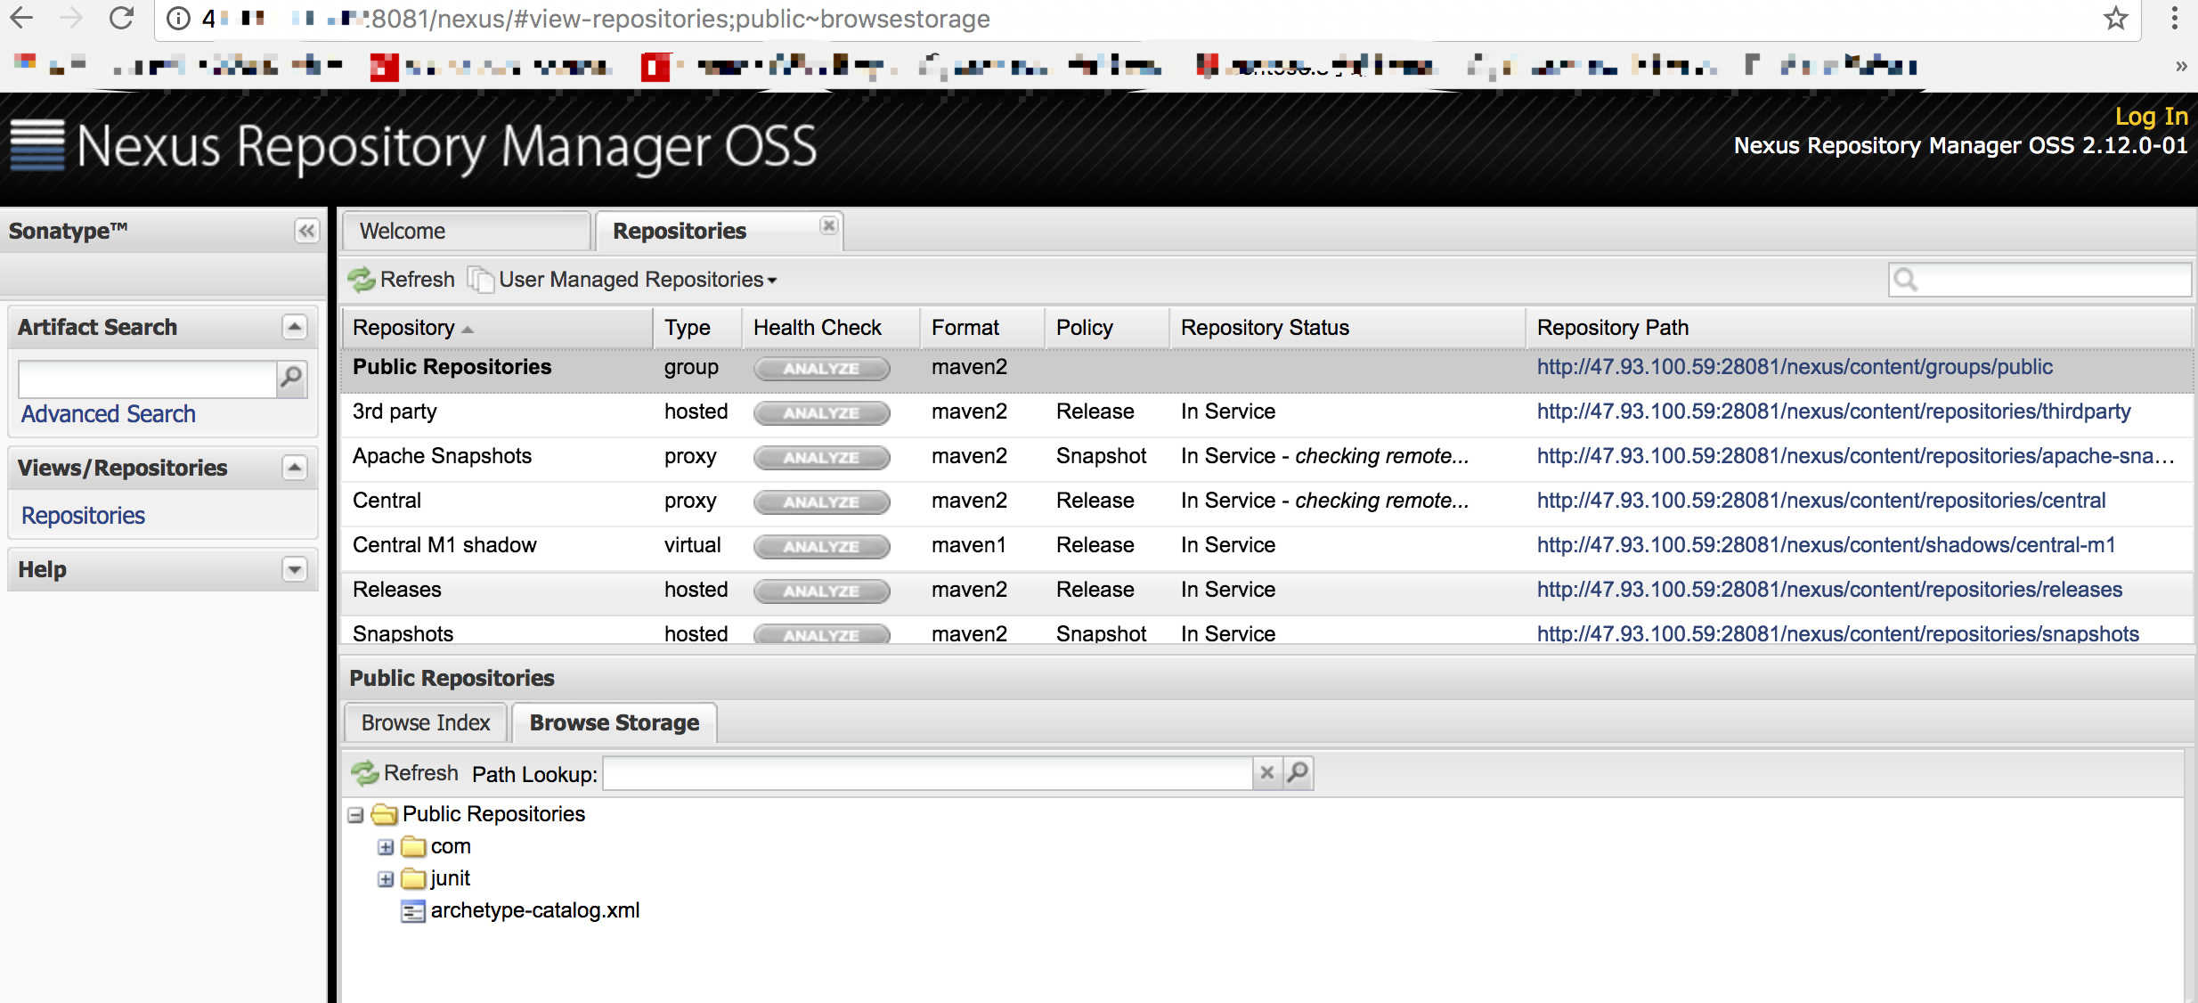Image resolution: width=2198 pixels, height=1003 pixels.
Task: Open the Browse Index tab
Action: point(426,722)
